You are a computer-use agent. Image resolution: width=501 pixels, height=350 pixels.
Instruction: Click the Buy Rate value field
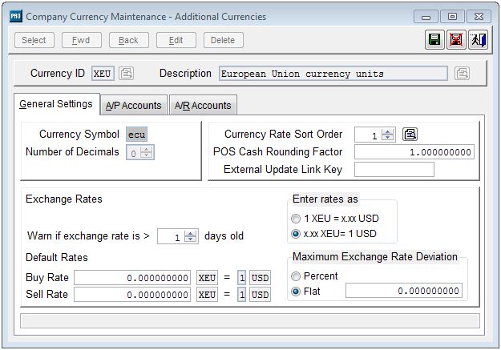click(x=132, y=277)
